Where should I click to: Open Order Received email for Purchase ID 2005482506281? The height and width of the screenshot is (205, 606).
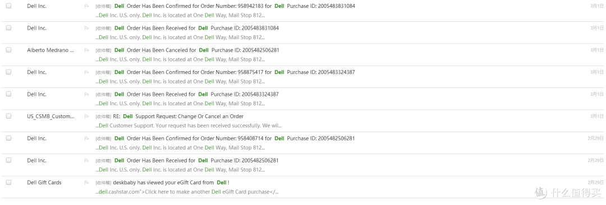tap(196, 161)
